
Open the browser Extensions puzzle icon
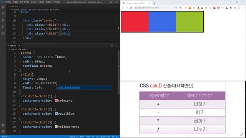pyautogui.click(x=231, y=8)
